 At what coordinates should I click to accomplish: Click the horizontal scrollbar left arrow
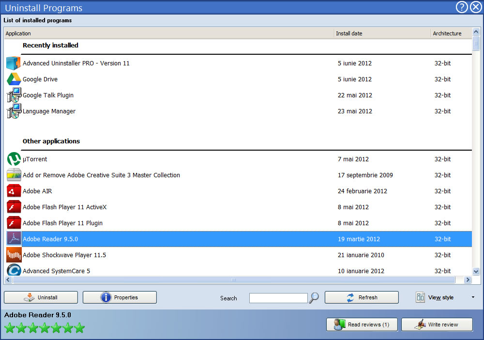(x=8, y=280)
